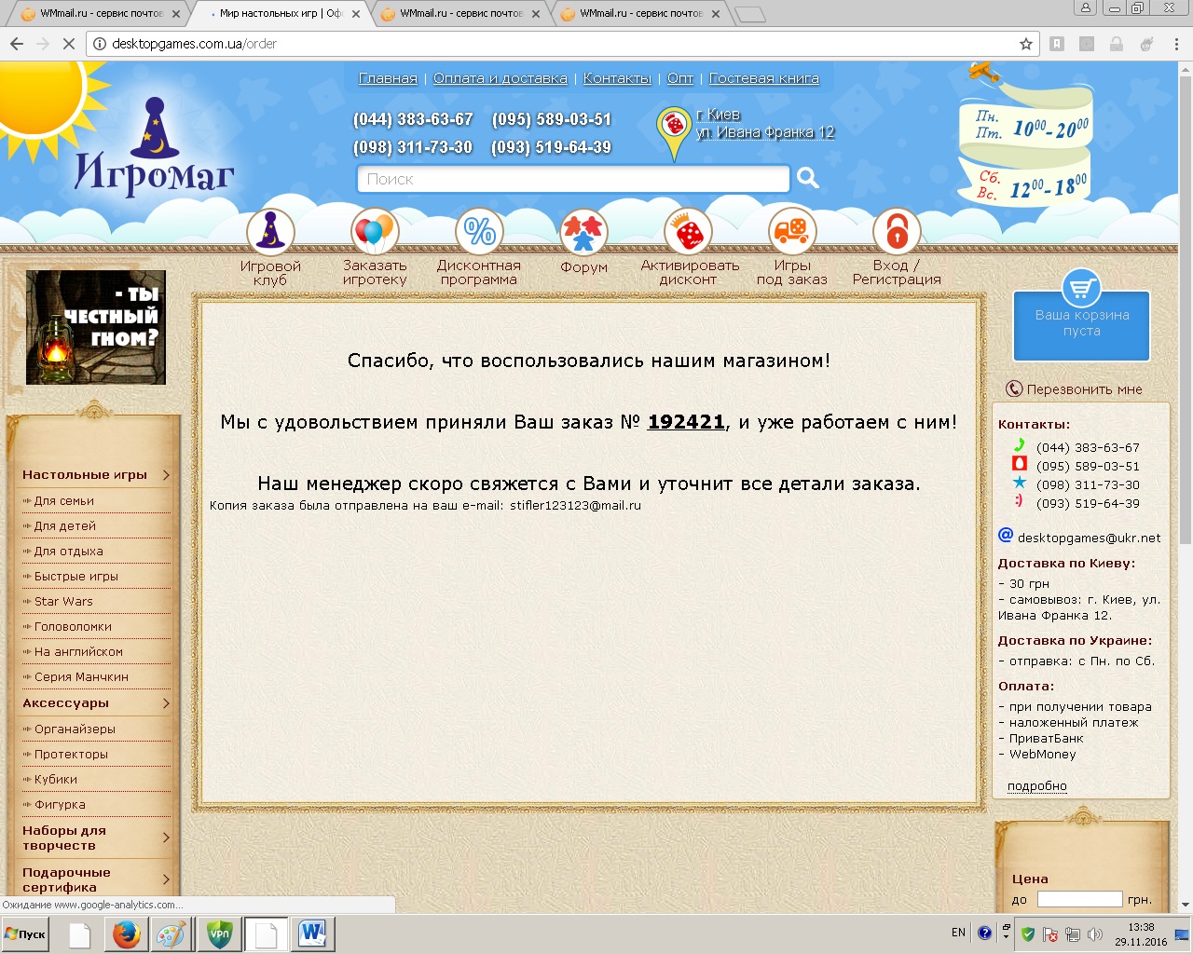Click the подробно link
Screen dimensions: 1193x954
point(1037,786)
